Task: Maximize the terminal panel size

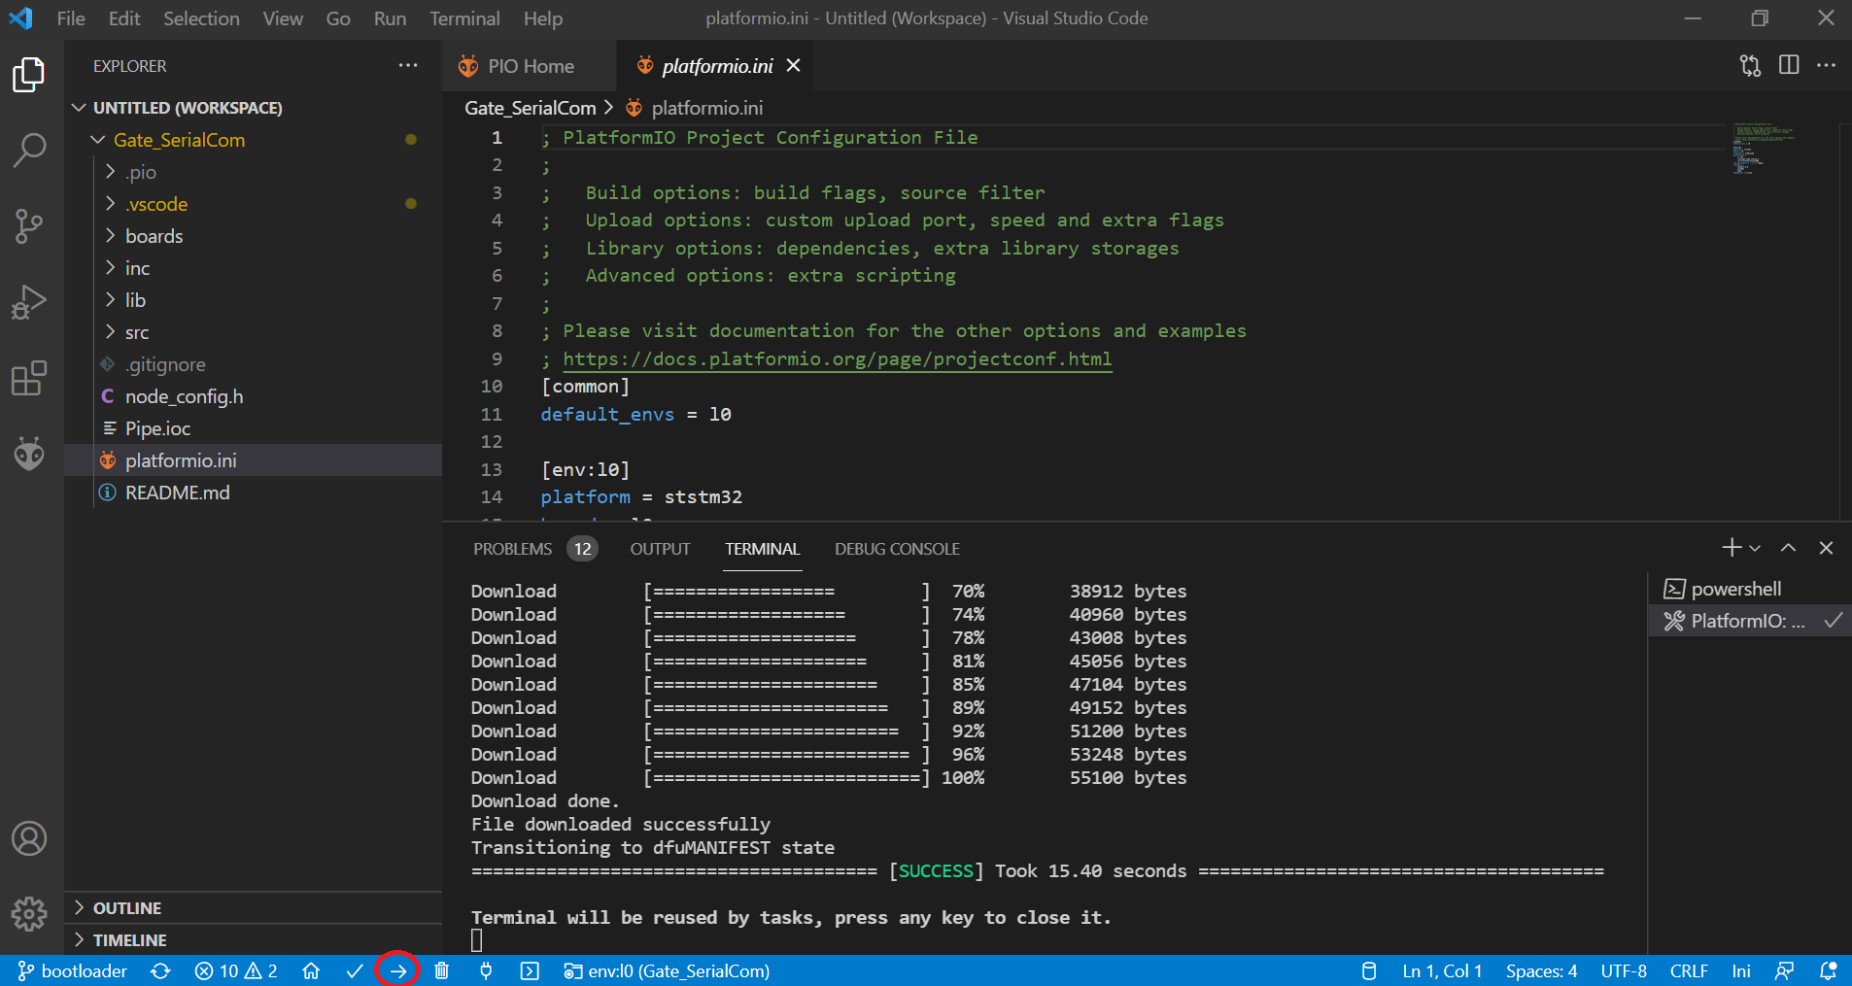Action: pos(1788,548)
